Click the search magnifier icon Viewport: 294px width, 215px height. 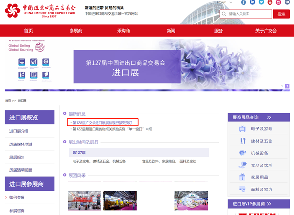[x=224, y=14]
